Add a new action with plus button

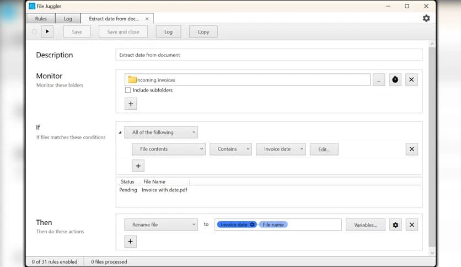[x=131, y=242]
